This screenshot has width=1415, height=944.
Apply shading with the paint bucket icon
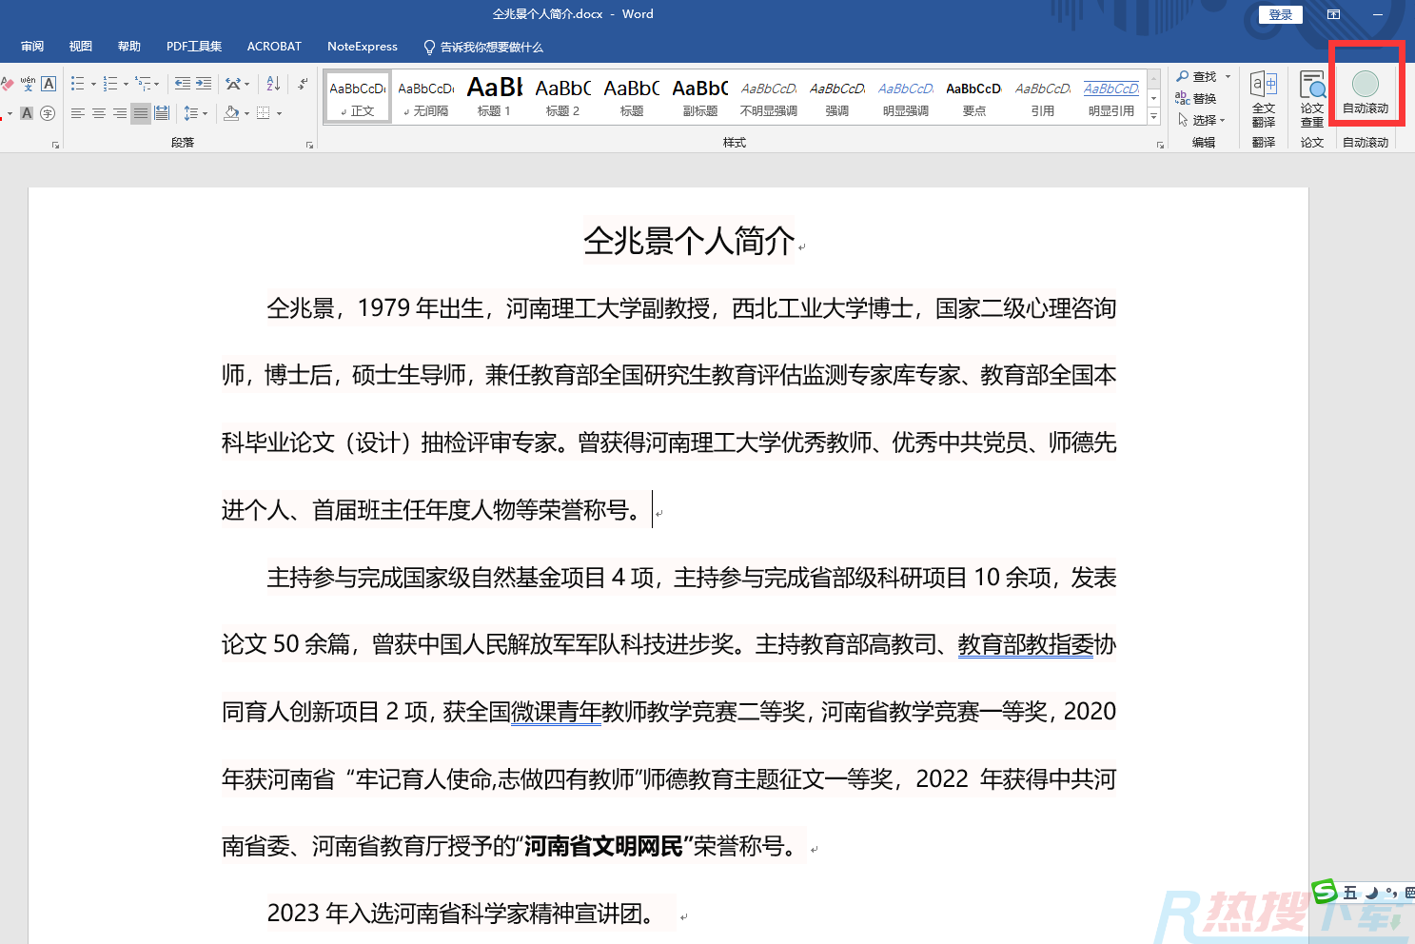[x=231, y=114]
